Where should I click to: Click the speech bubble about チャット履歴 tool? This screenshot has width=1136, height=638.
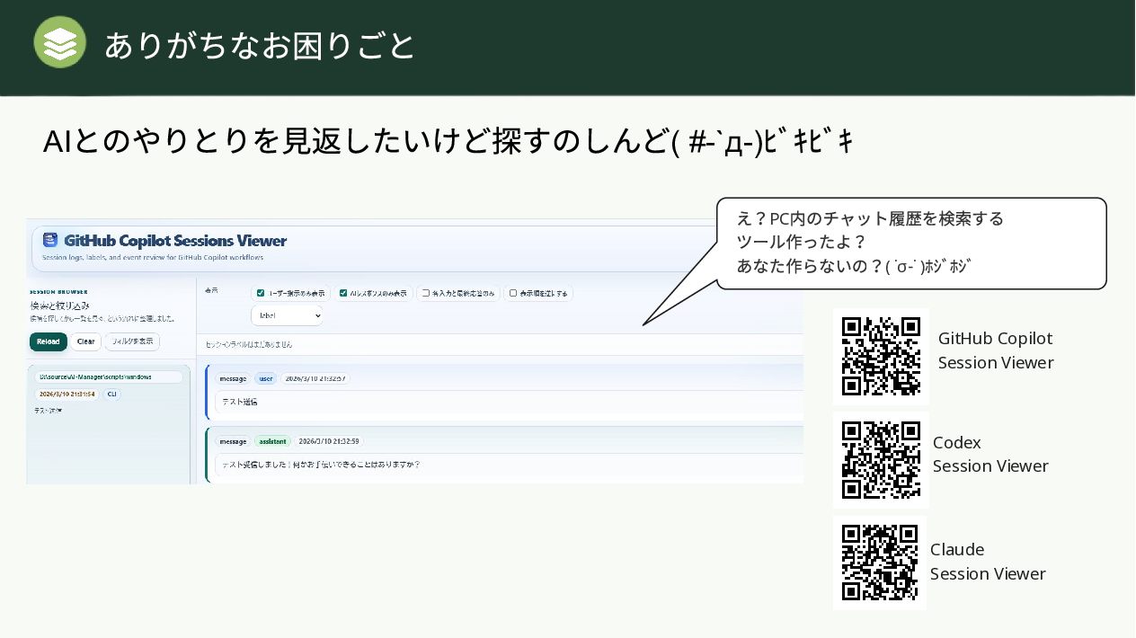click(x=910, y=243)
